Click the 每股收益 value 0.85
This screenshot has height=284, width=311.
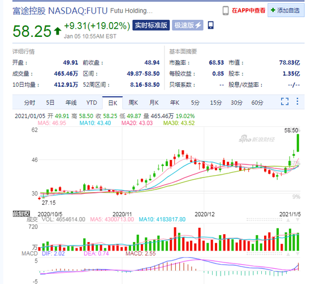[x=218, y=74]
